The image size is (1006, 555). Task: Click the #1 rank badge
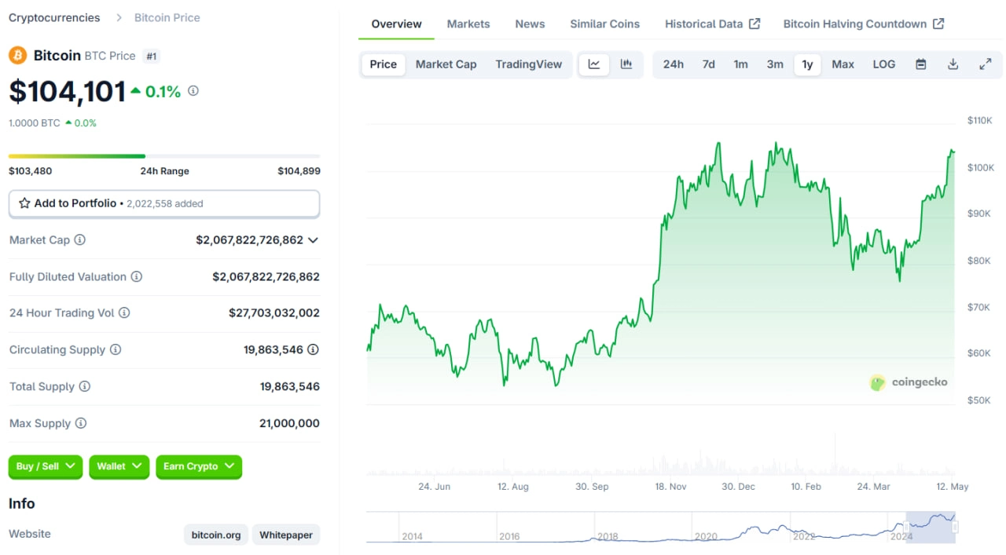tap(152, 56)
